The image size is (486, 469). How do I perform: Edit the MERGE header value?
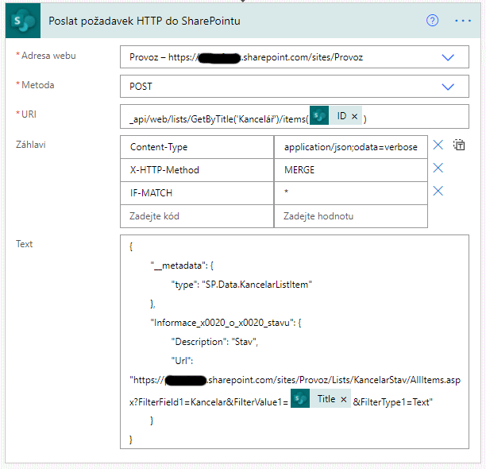point(351,170)
